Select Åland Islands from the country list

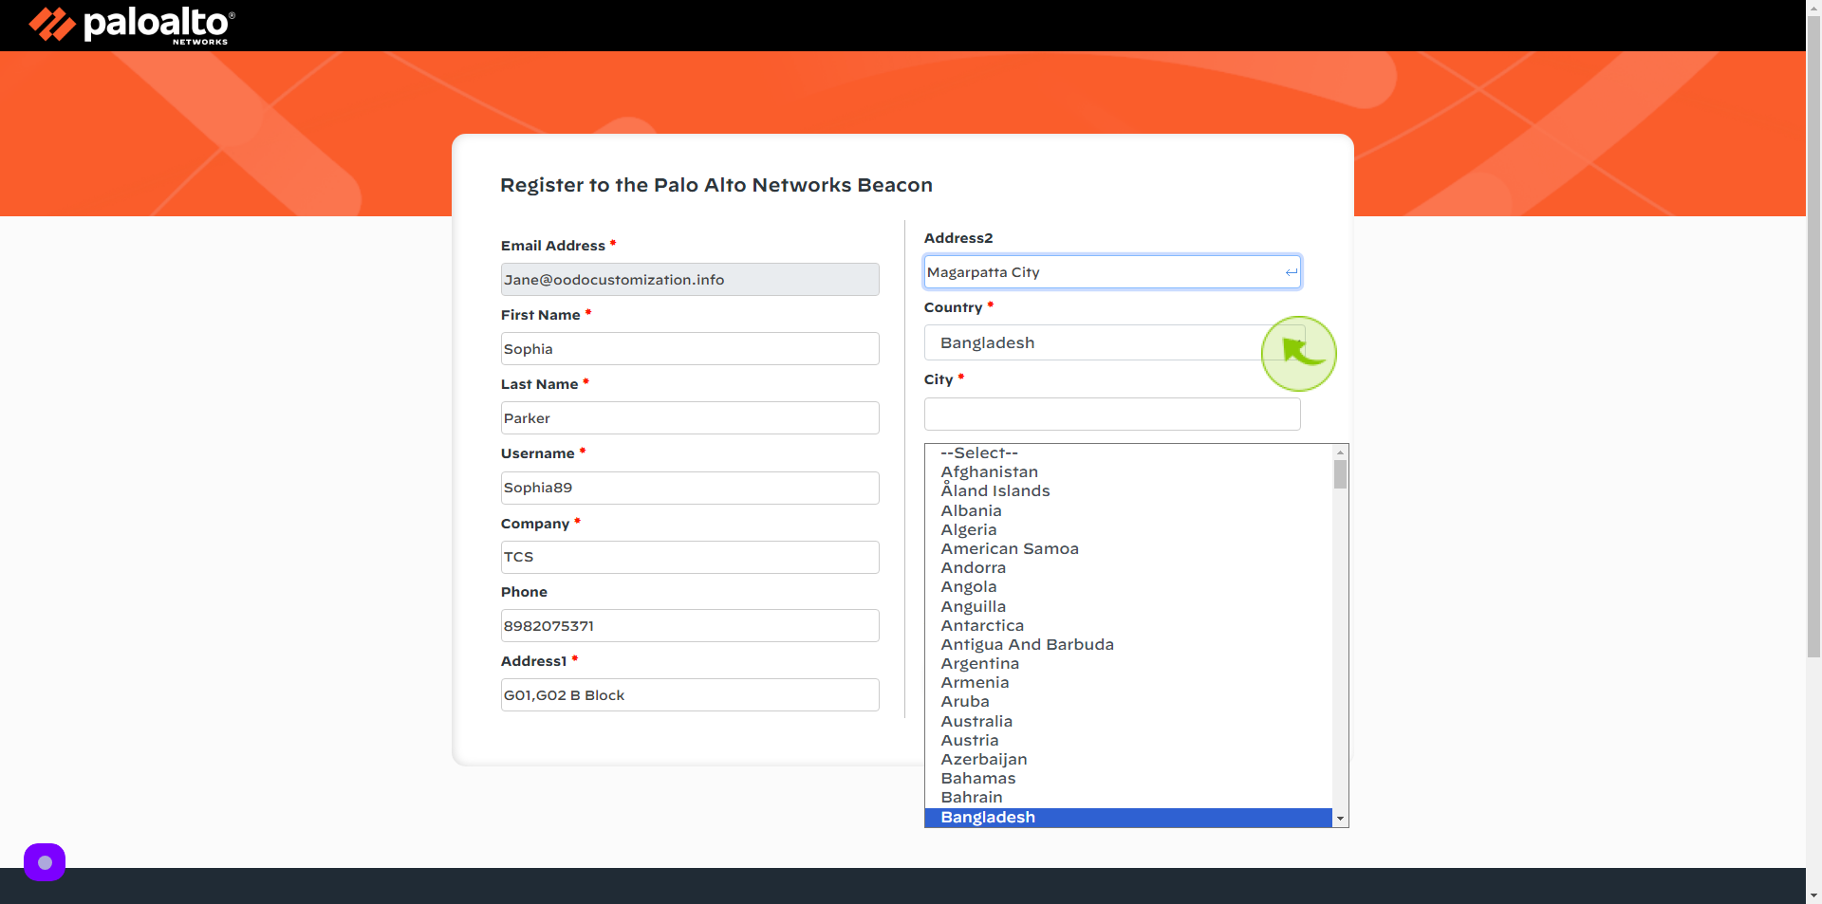tap(1128, 490)
